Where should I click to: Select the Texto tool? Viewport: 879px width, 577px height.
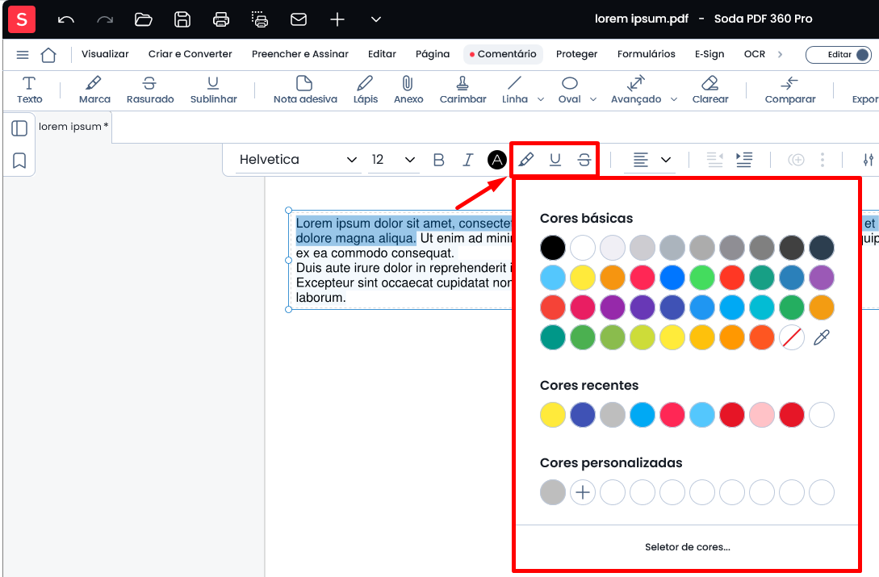click(29, 90)
